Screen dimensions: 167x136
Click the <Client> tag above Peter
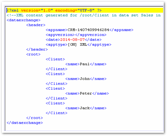point(55,89)
